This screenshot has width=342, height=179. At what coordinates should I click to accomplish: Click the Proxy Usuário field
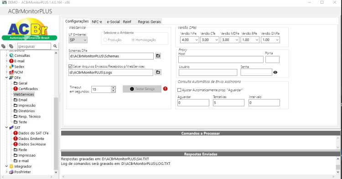(208, 72)
